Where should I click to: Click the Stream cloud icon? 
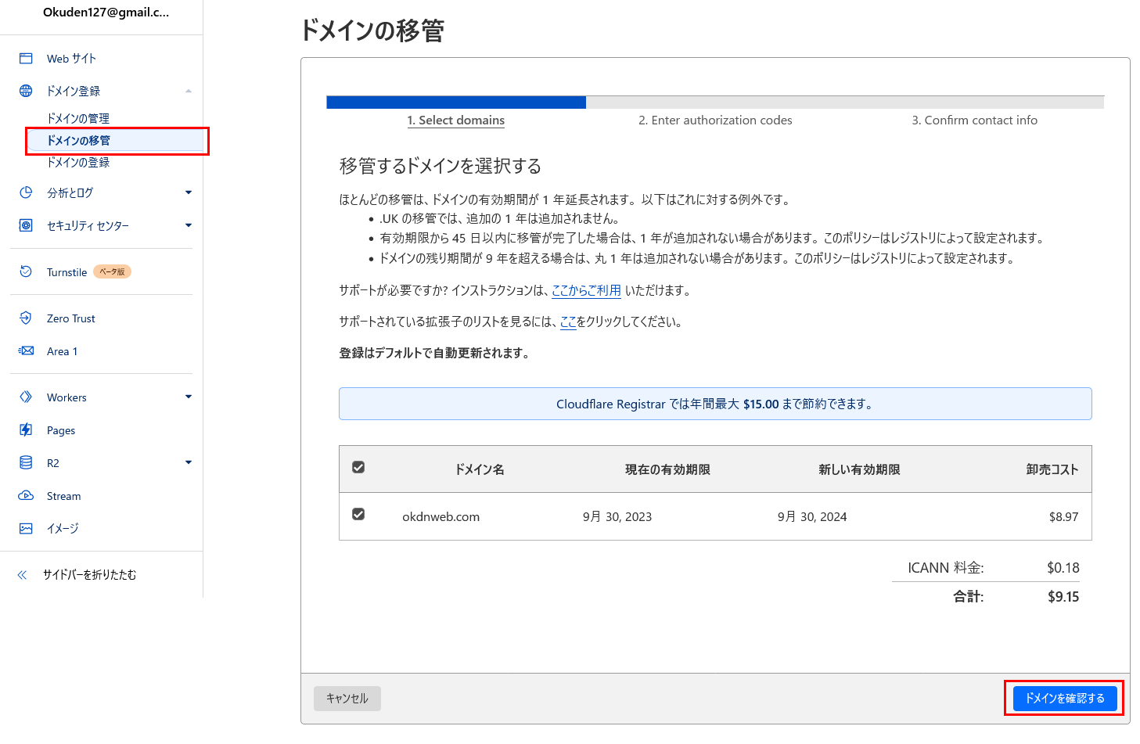point(26,496)
